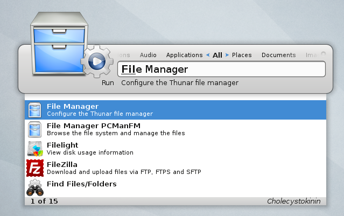Click the File Manager PCManFM icon

pos(34,129)
